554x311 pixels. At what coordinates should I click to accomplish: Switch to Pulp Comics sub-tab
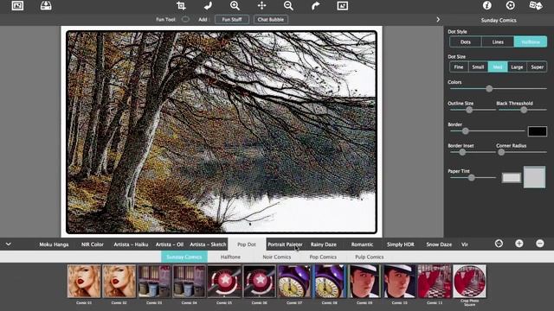point(370,257)
